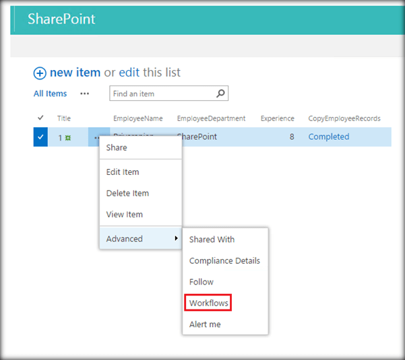
Task: Sort by the Experience column header
Action: 277,118
